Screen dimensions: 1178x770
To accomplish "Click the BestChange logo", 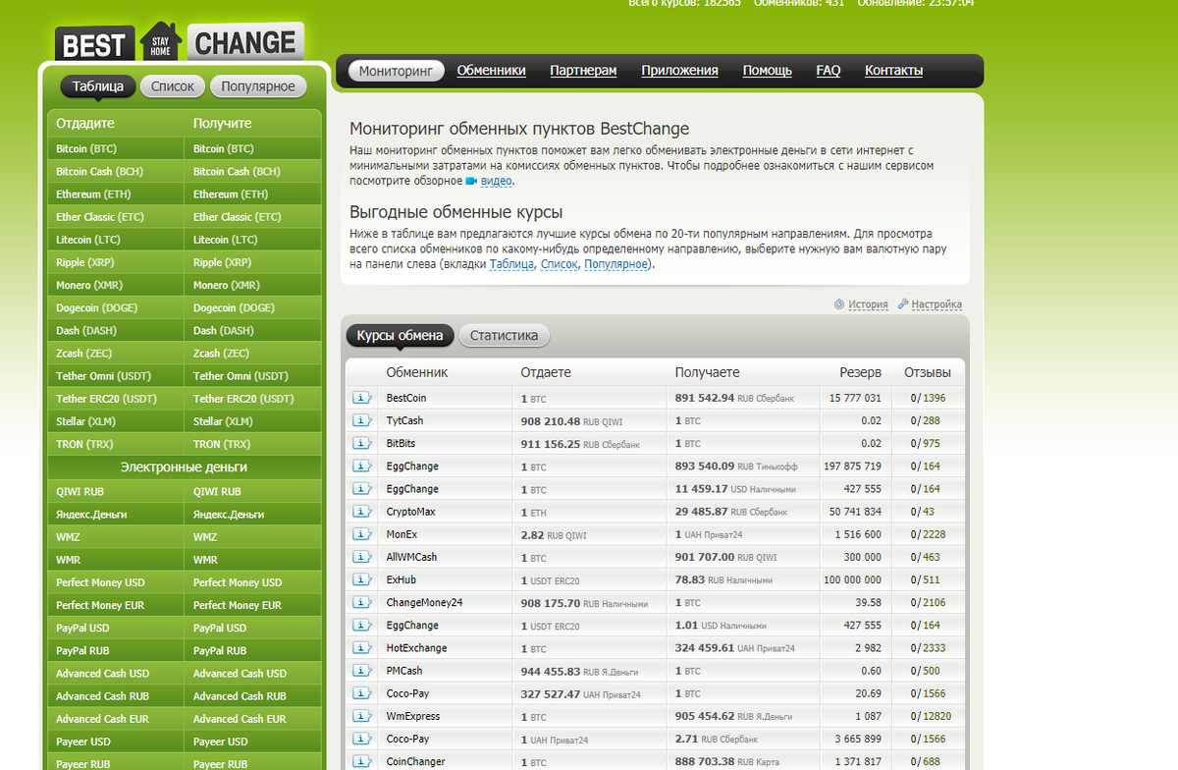I will click(177, 41).
